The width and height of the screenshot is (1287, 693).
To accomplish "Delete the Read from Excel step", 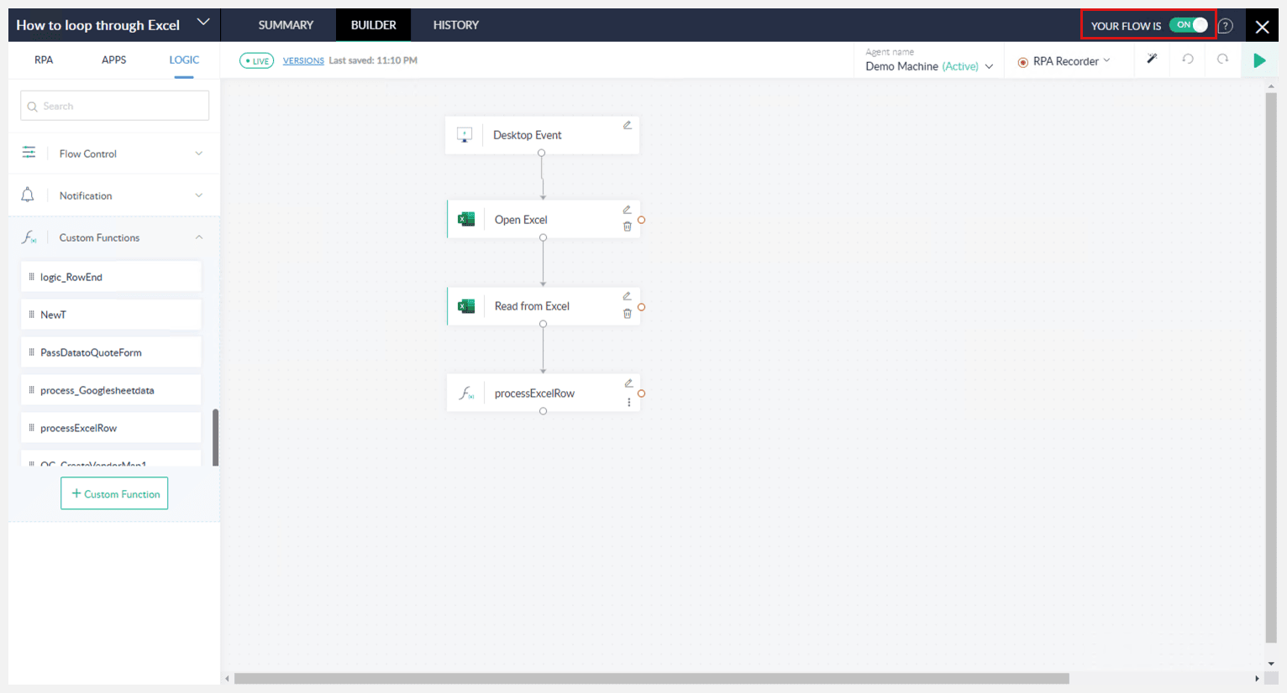I will coord(628,314).
